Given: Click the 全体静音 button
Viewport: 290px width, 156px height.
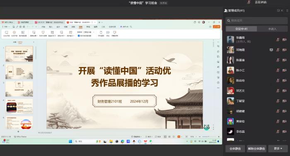Looking at the screenshot, I should click(x=235, y=149).
